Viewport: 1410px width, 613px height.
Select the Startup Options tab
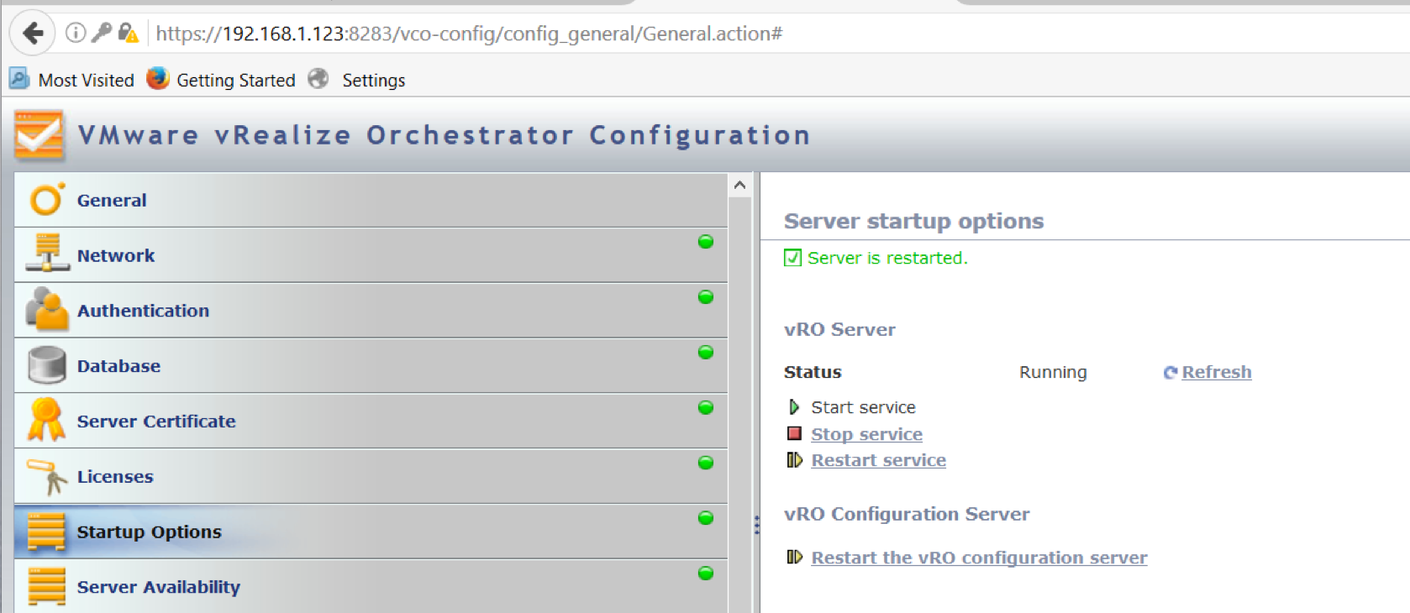click(371, 532)
